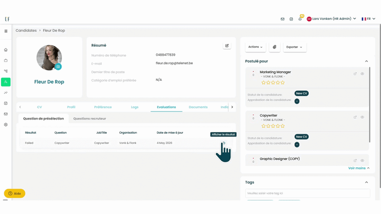Click the Vonk & Flonk organisation cell
The image size is (381, 214).
tap(128, 143)
